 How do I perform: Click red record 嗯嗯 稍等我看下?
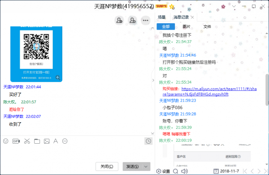pos(176,134)
